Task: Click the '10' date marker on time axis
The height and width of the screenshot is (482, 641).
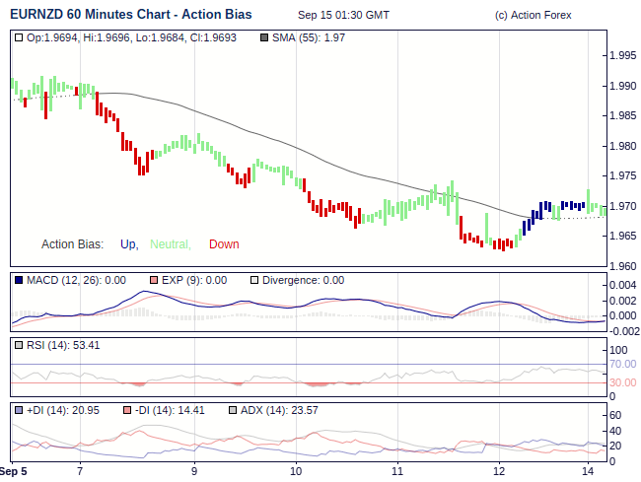Action: pos(296,471)
